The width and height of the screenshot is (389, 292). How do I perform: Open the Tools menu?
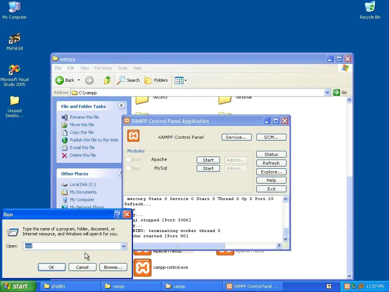click(x=123, y=68)
